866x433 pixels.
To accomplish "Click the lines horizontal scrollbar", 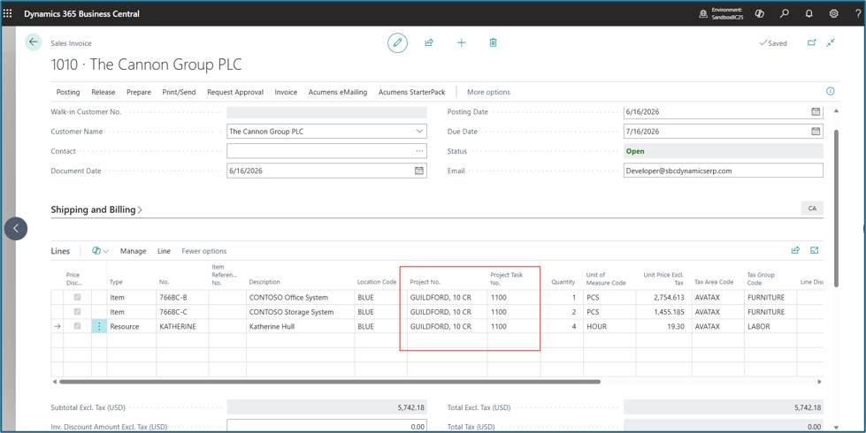I will pos(329,382).
